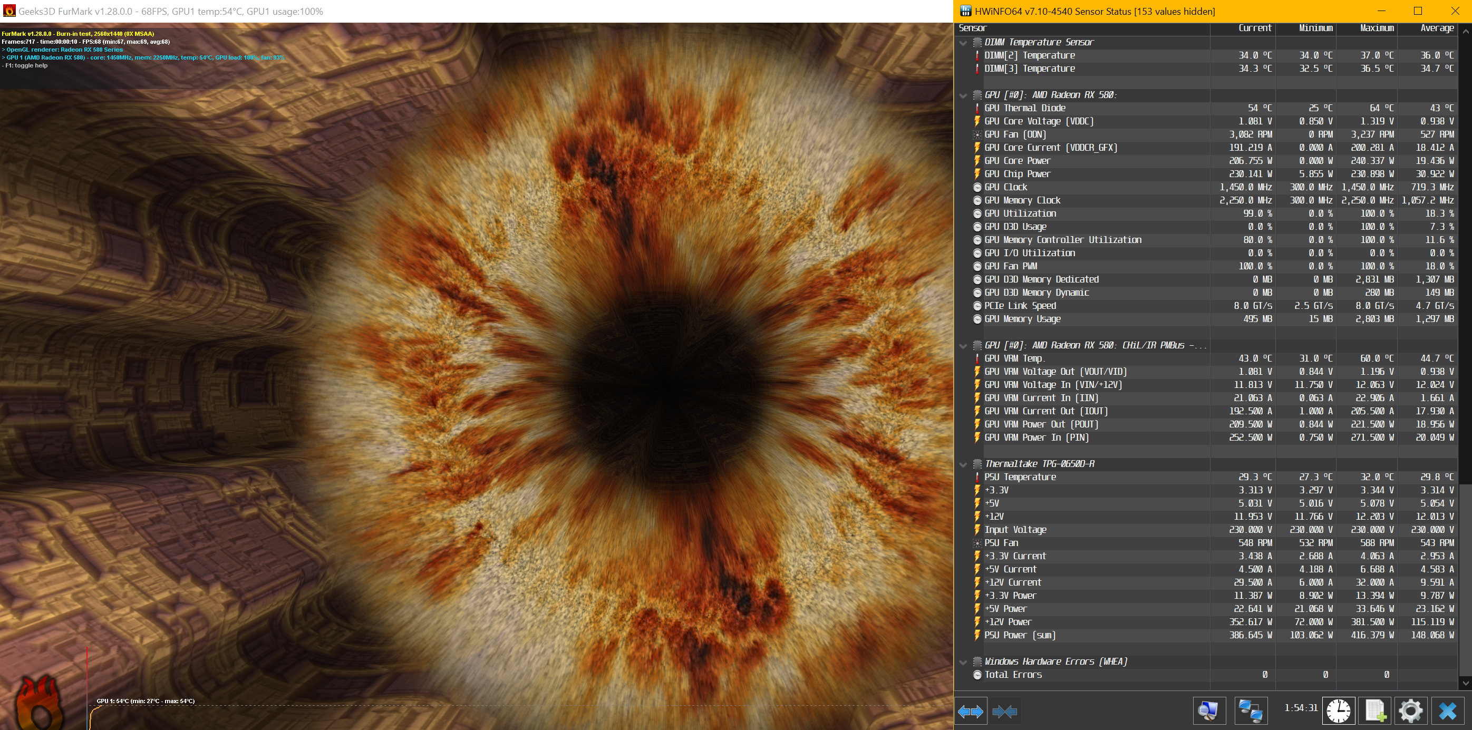Image resolution: width=1472 pixels, height=730 pixels.
Task: Click the HWiNFO64 title bar icon
Action: click(x=965, y=11)
